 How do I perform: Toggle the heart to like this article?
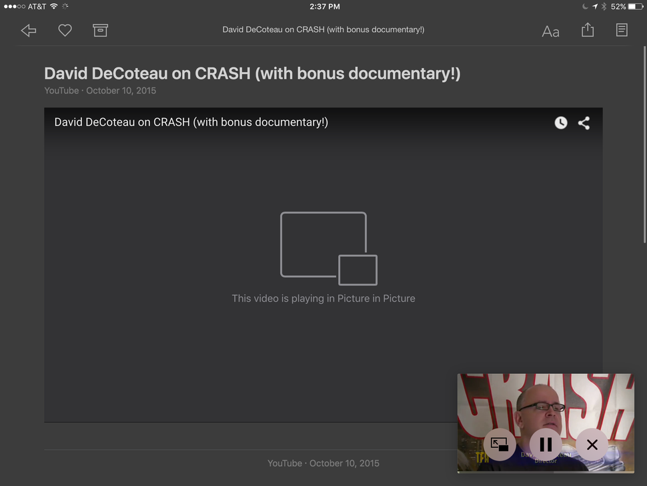point(65,30)
